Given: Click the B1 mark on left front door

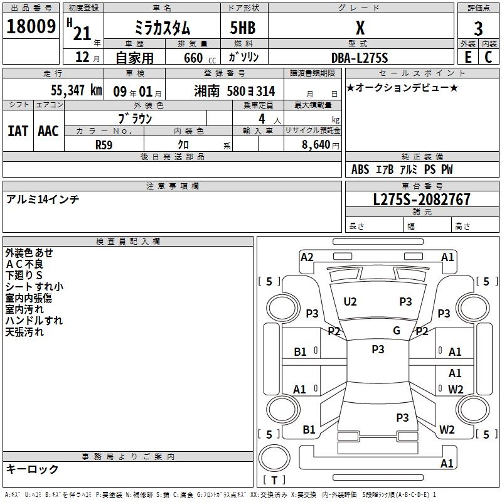Looking at the screenshot, I should 301,352.
